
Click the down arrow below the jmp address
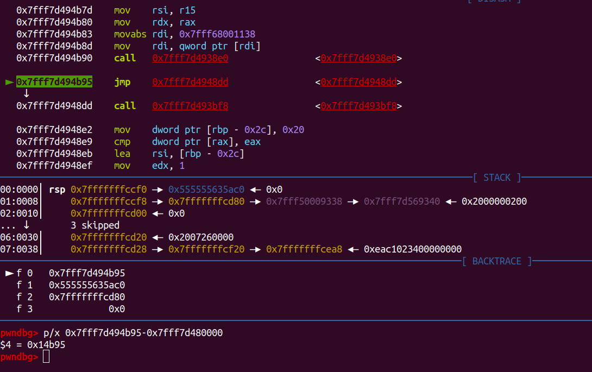point(27,93)
